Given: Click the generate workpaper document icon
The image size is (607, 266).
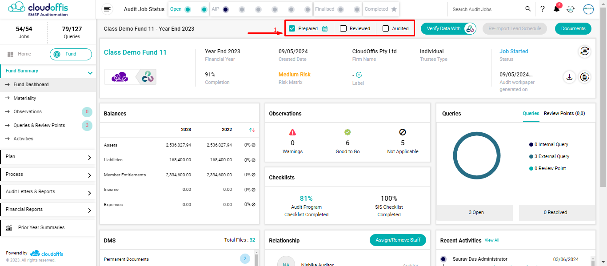Looking at the screenshot, I should pyautogui.click(x=585, y=77).
